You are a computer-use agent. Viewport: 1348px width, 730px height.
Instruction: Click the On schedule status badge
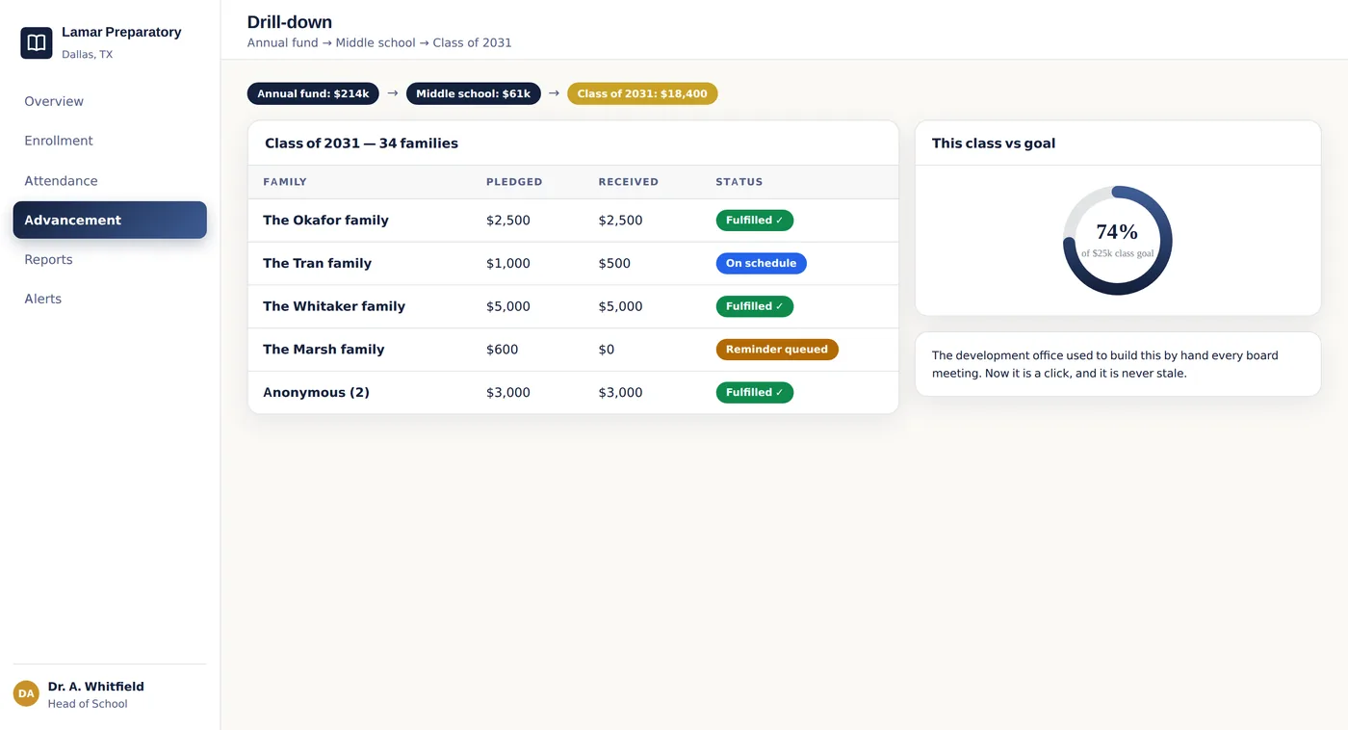[761, 263]
